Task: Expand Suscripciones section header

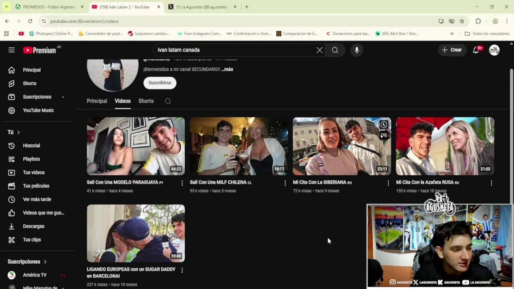Action: point(27,261)
